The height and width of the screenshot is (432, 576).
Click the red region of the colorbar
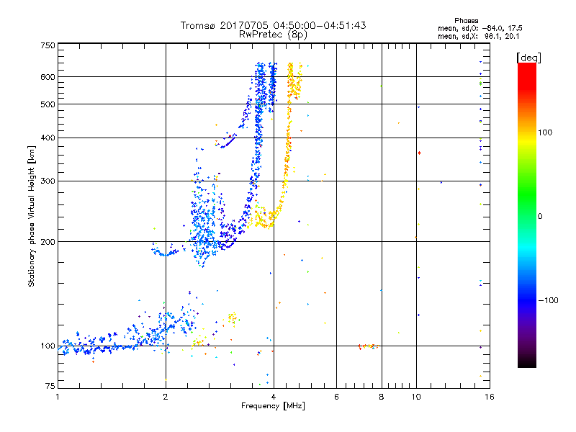coord(527,76)
